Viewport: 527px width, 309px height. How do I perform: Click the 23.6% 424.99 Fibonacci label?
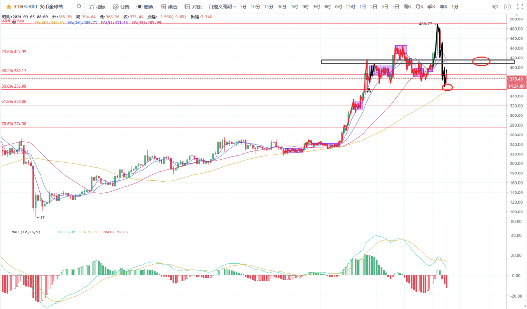click(14, 52)
